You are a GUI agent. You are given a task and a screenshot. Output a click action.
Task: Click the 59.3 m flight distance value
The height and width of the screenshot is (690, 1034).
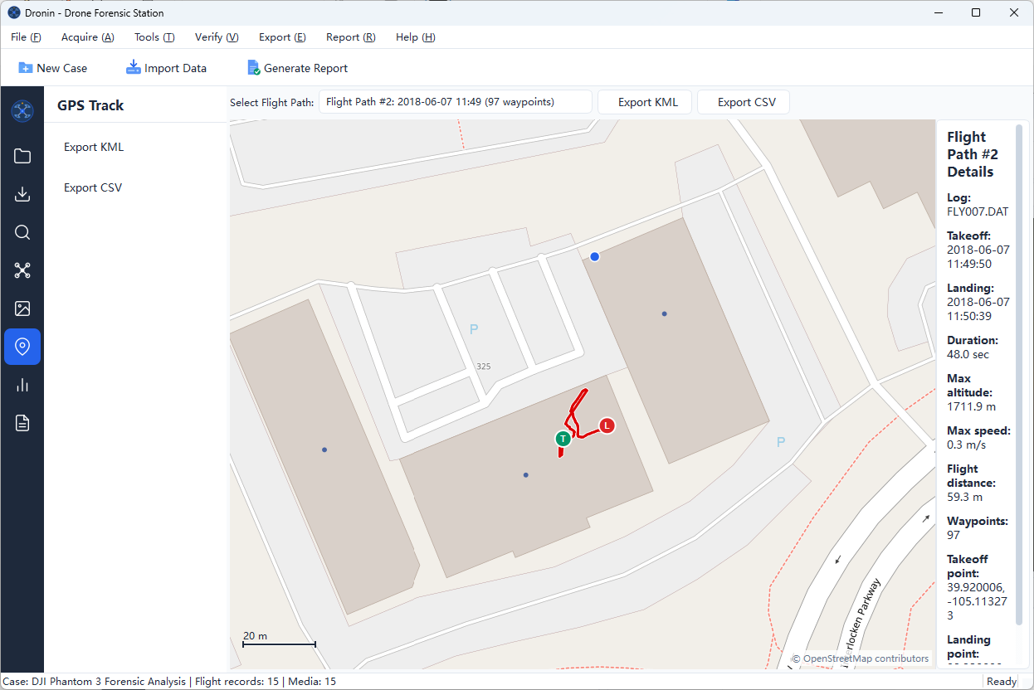coord(964,497)
